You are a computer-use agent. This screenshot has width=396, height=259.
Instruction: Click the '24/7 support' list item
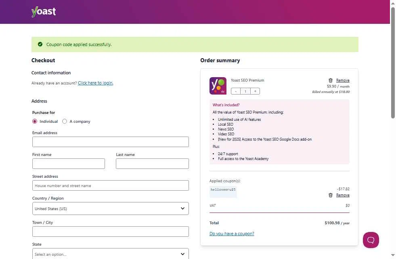[x=228, y=154]
